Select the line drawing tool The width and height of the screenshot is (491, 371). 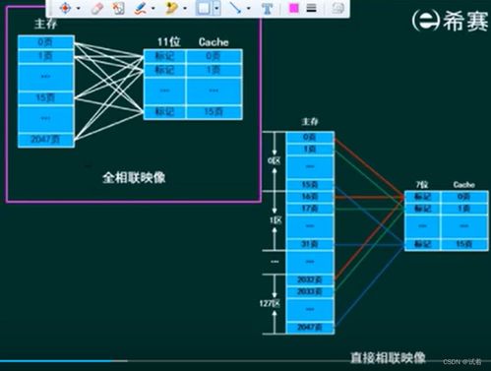[235, 8]
